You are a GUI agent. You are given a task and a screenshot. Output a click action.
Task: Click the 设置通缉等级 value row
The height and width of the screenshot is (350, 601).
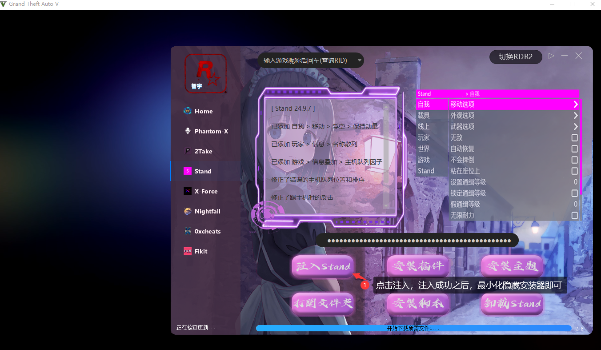[514, 182]
